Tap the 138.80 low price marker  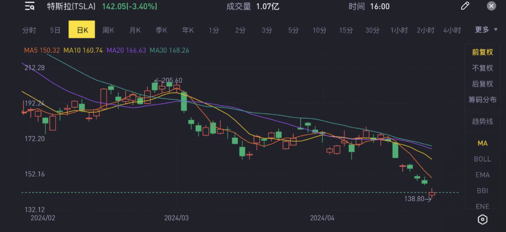pyautogui.click(x=418, y=199)
